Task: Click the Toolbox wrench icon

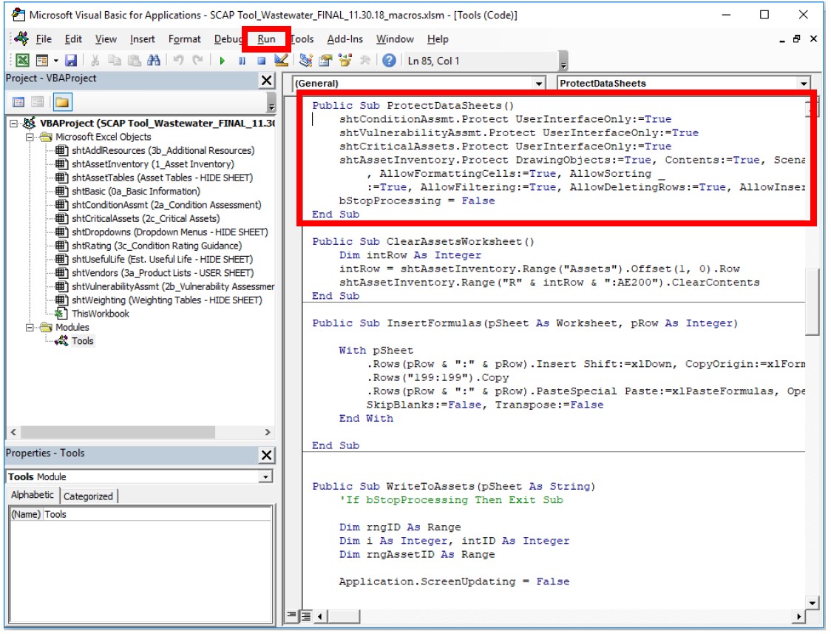Action: 365,61
